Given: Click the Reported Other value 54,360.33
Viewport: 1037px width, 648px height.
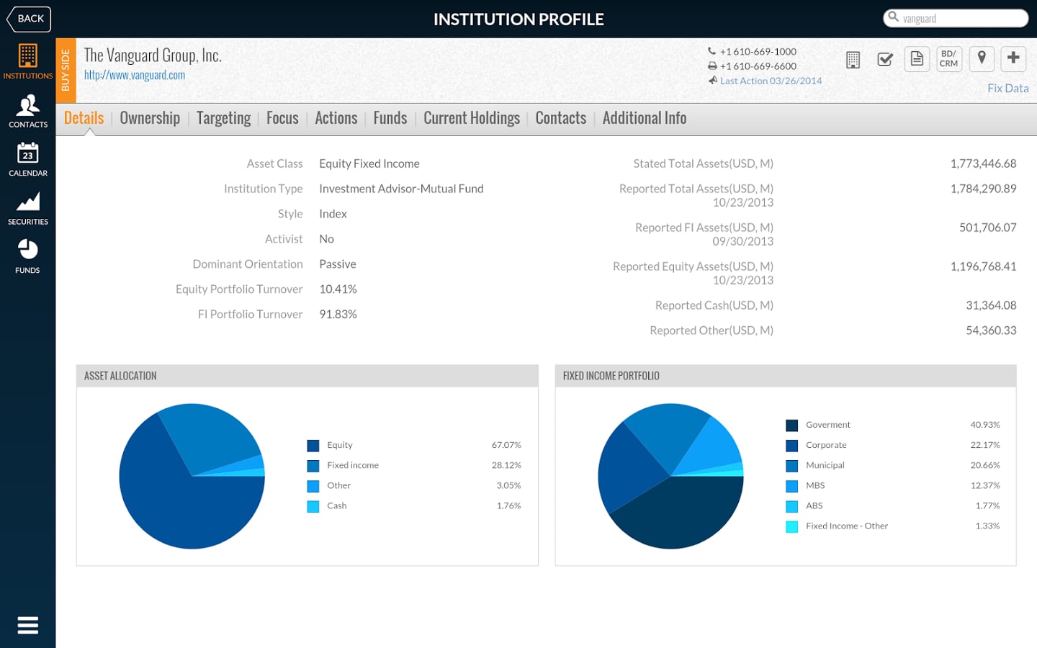Looking at the screenshot, I should click(991, 330).
